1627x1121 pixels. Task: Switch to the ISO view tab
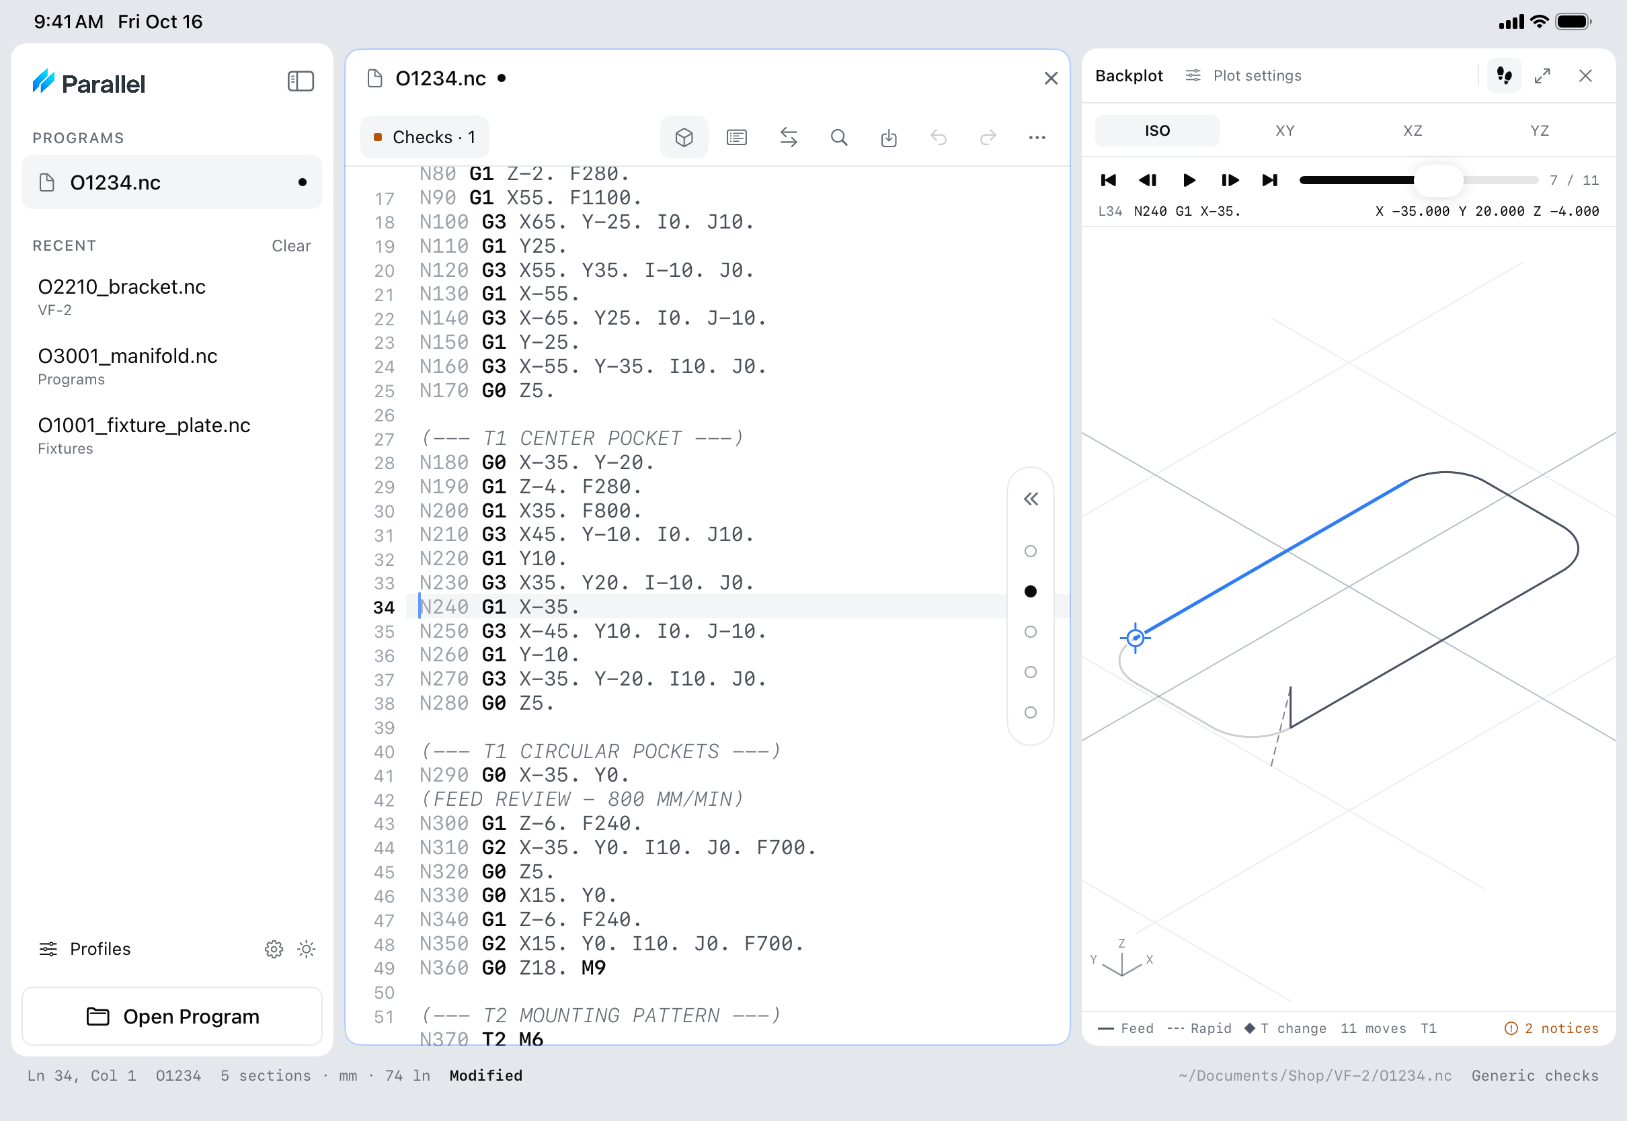pyautogui.click(x=1157, y=130)
